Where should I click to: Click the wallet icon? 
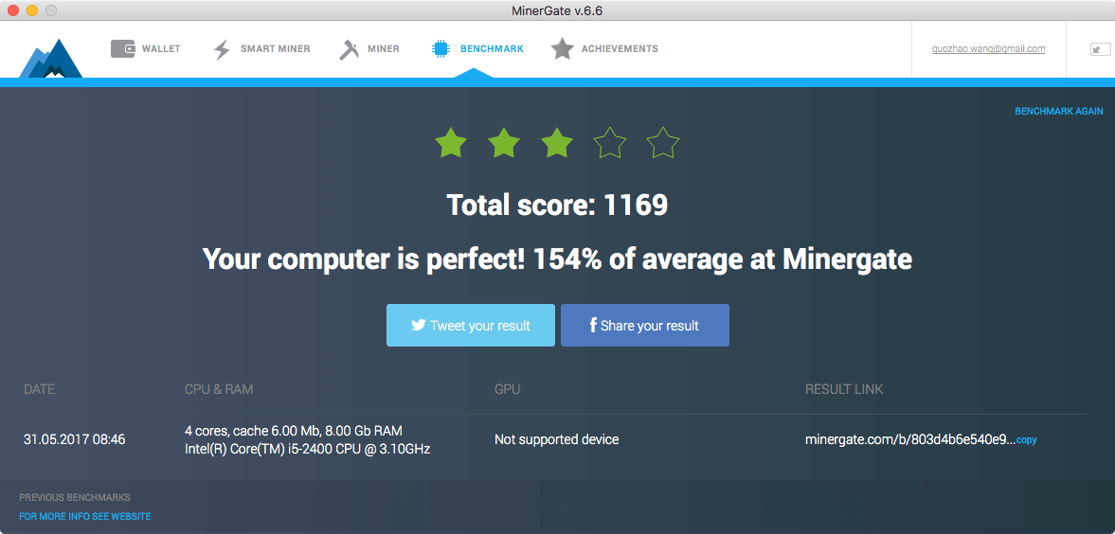coord(123,49)
